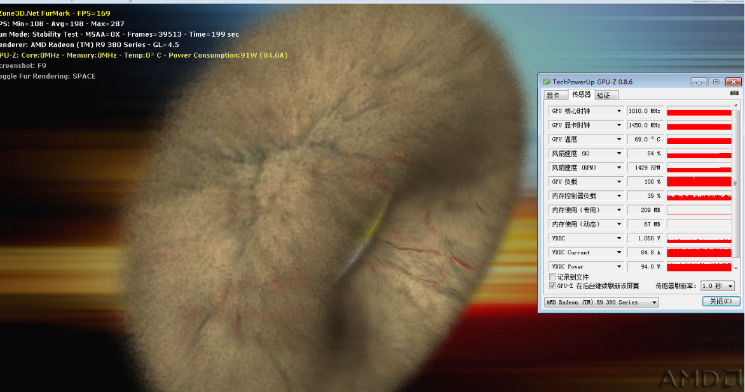Click the 'Stability Test - MSAA=0X' run mode line
Screen dimensions: 745x392
(x=120, y=34)
